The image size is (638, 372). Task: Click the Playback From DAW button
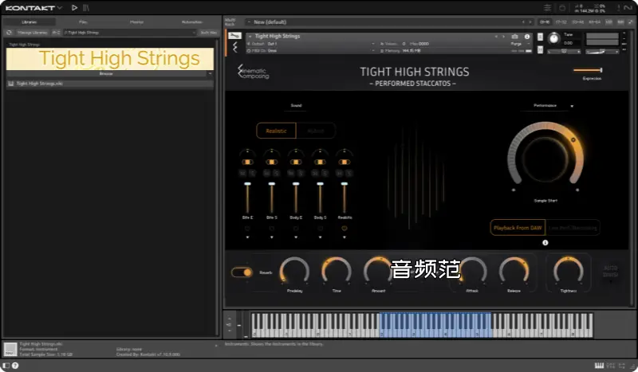(518, 228)
